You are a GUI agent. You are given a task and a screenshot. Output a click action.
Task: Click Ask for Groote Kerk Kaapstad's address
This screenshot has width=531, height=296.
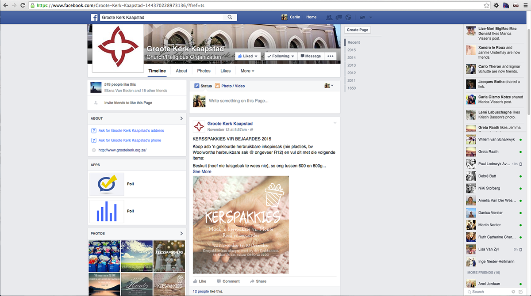tap(131, 131)
